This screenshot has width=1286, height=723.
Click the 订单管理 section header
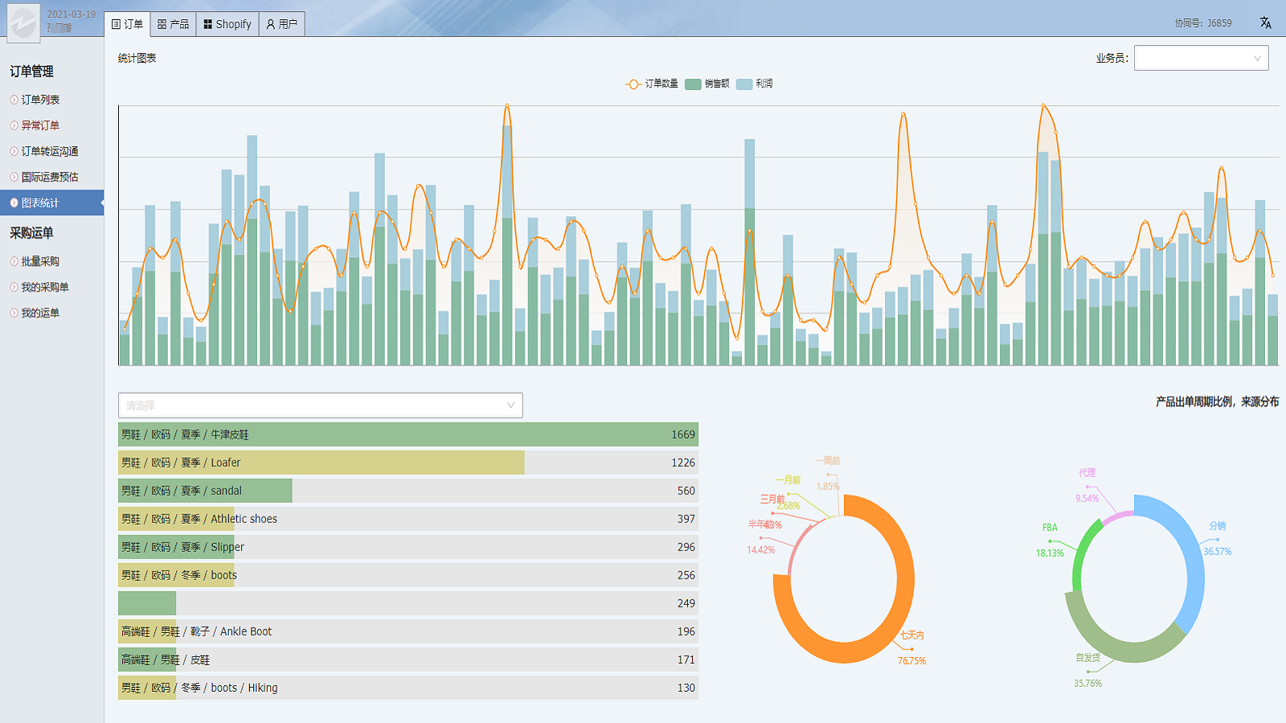point(32,71)
